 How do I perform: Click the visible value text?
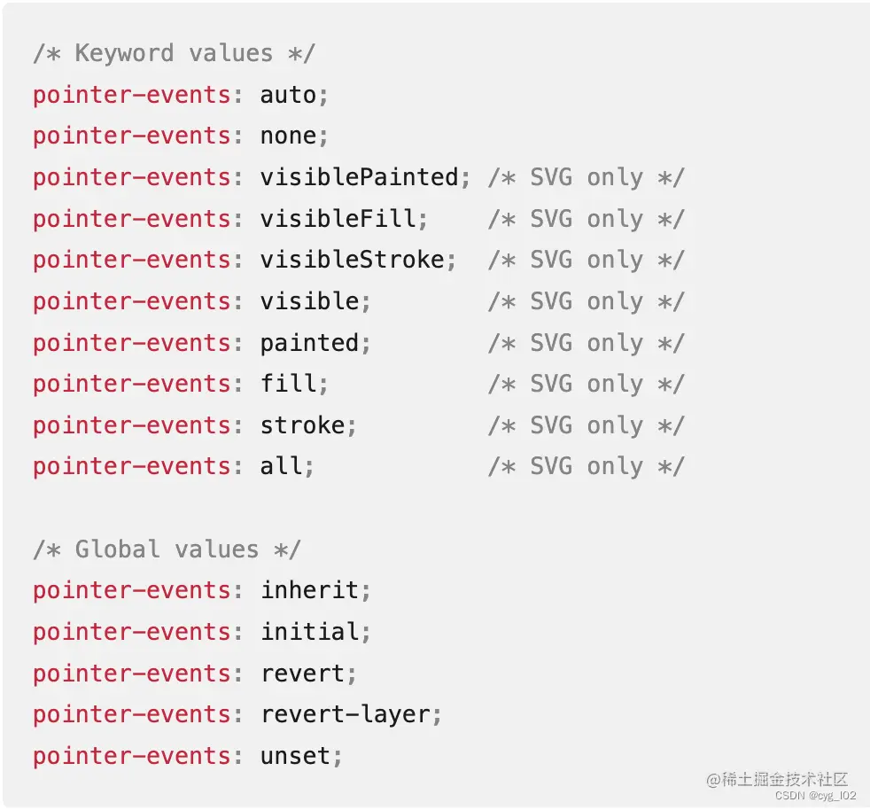coord(309,301)
